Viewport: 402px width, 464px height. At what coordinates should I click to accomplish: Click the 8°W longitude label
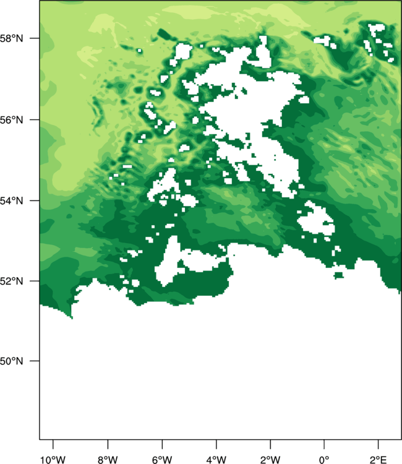tap(108, 460)
